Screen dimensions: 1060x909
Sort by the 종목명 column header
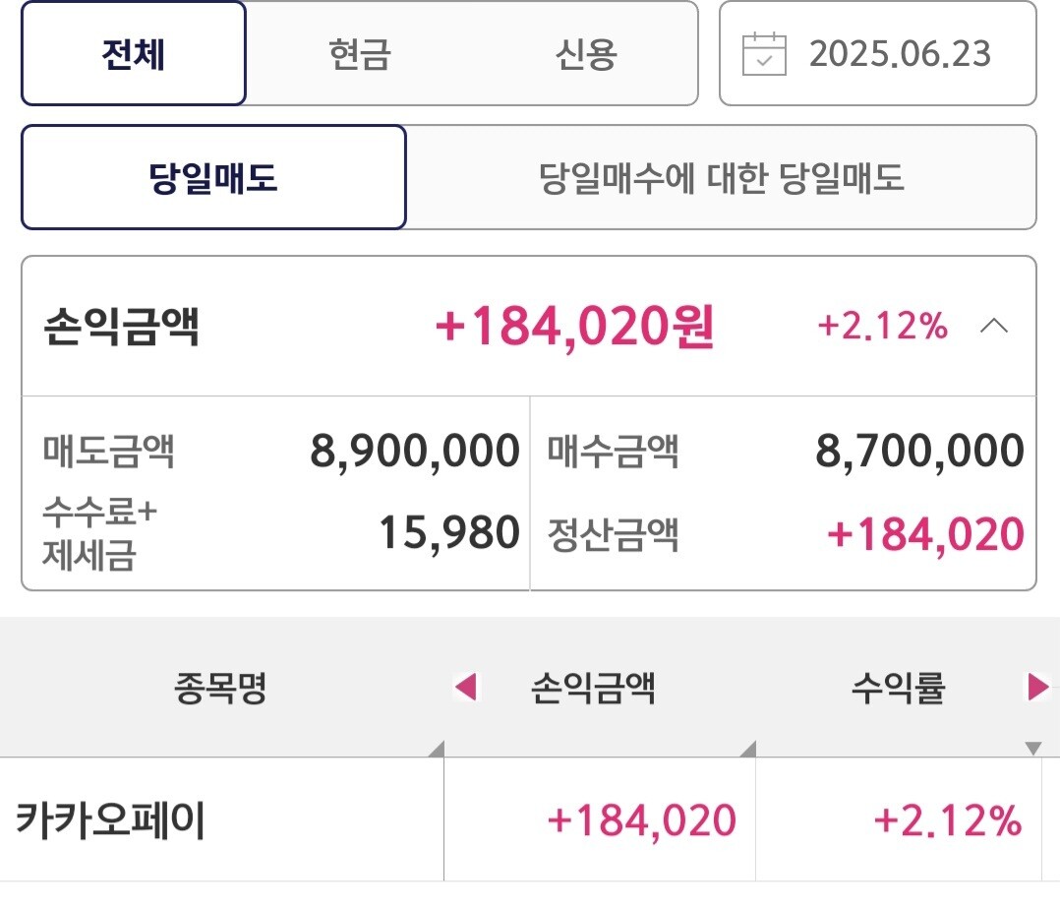click(221, 688)
